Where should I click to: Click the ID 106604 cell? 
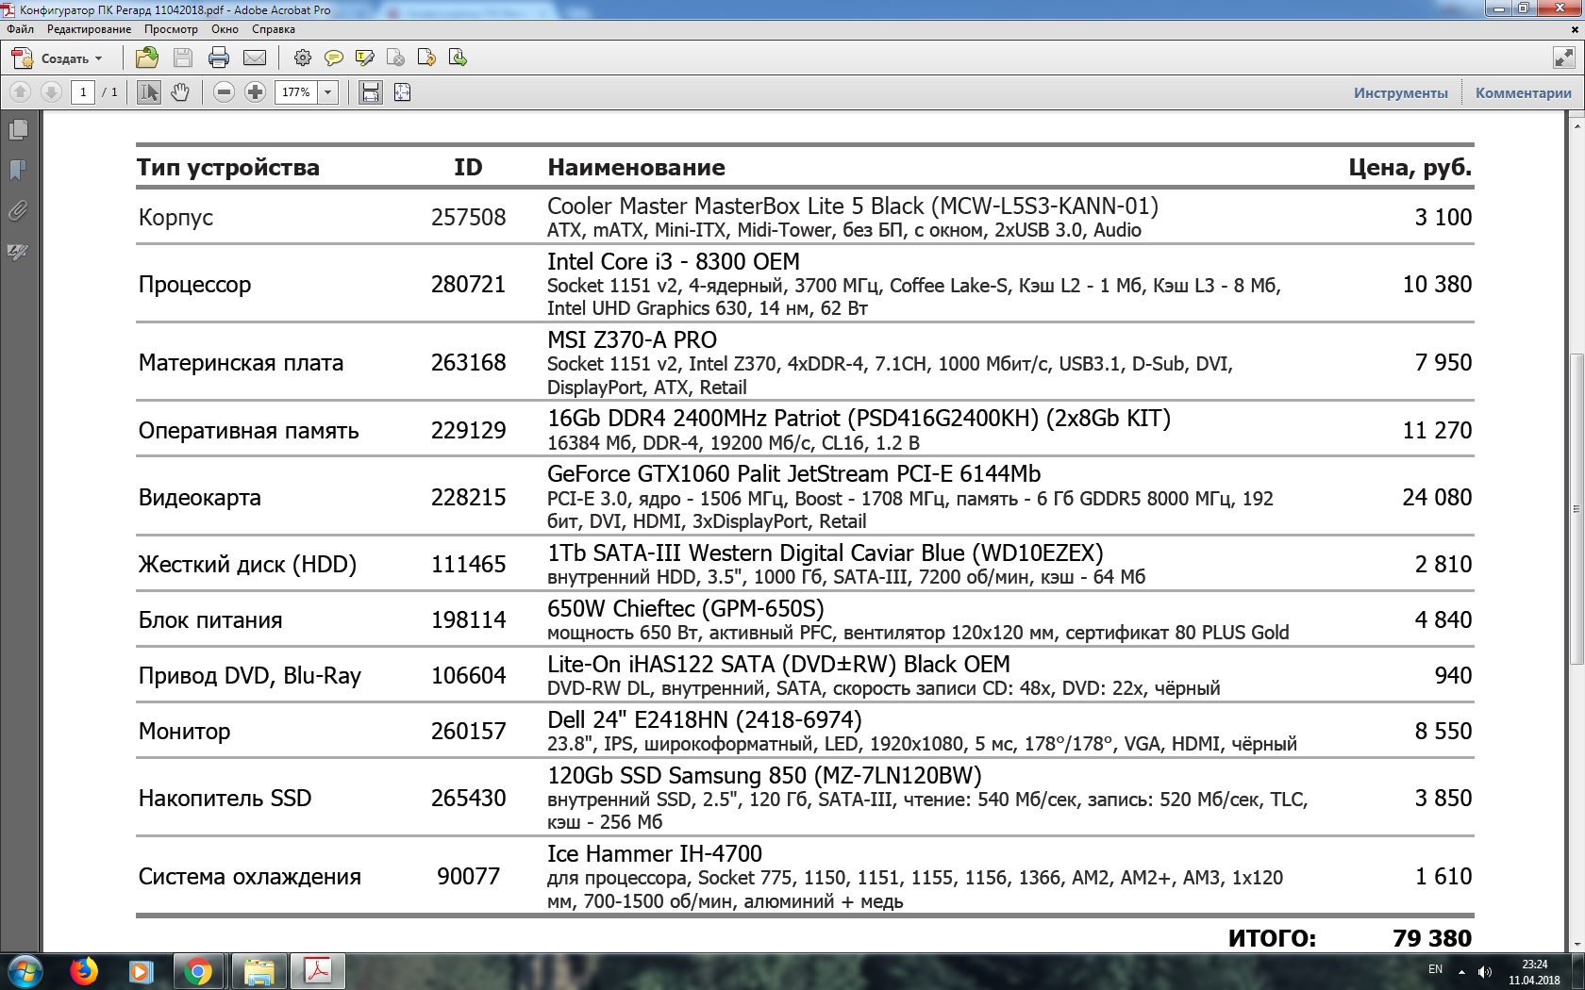468,676
